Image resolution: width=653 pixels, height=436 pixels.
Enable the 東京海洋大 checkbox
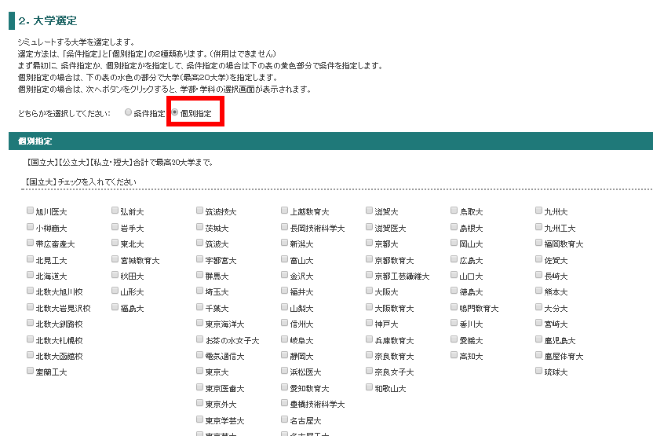point(200,323)
